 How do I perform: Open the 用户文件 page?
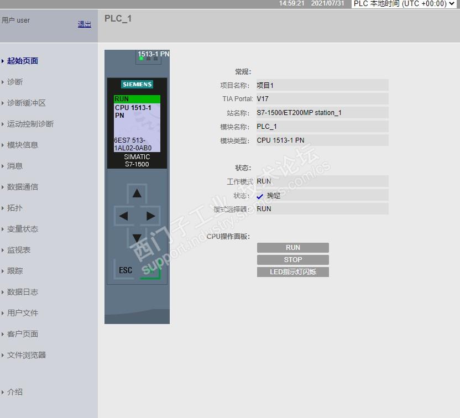23,313
